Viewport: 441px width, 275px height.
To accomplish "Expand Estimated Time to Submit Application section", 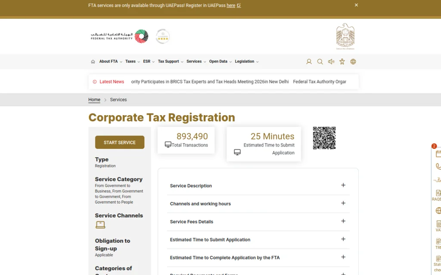I will [x=258, y=240].
